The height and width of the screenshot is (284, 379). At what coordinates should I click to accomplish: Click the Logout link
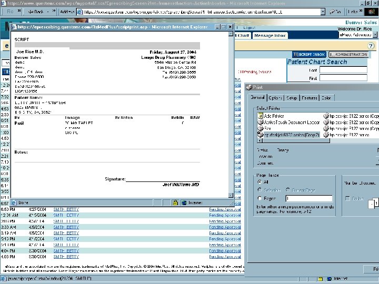tap(249, 27)
